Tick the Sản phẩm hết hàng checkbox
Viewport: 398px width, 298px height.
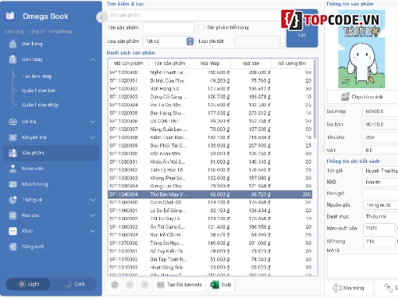point(201,27)
